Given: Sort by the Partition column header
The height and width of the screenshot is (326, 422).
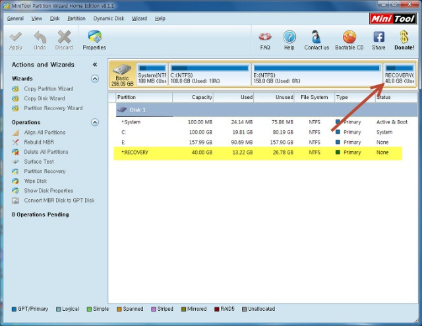Looking at the screenshot, I should point(144,97).
